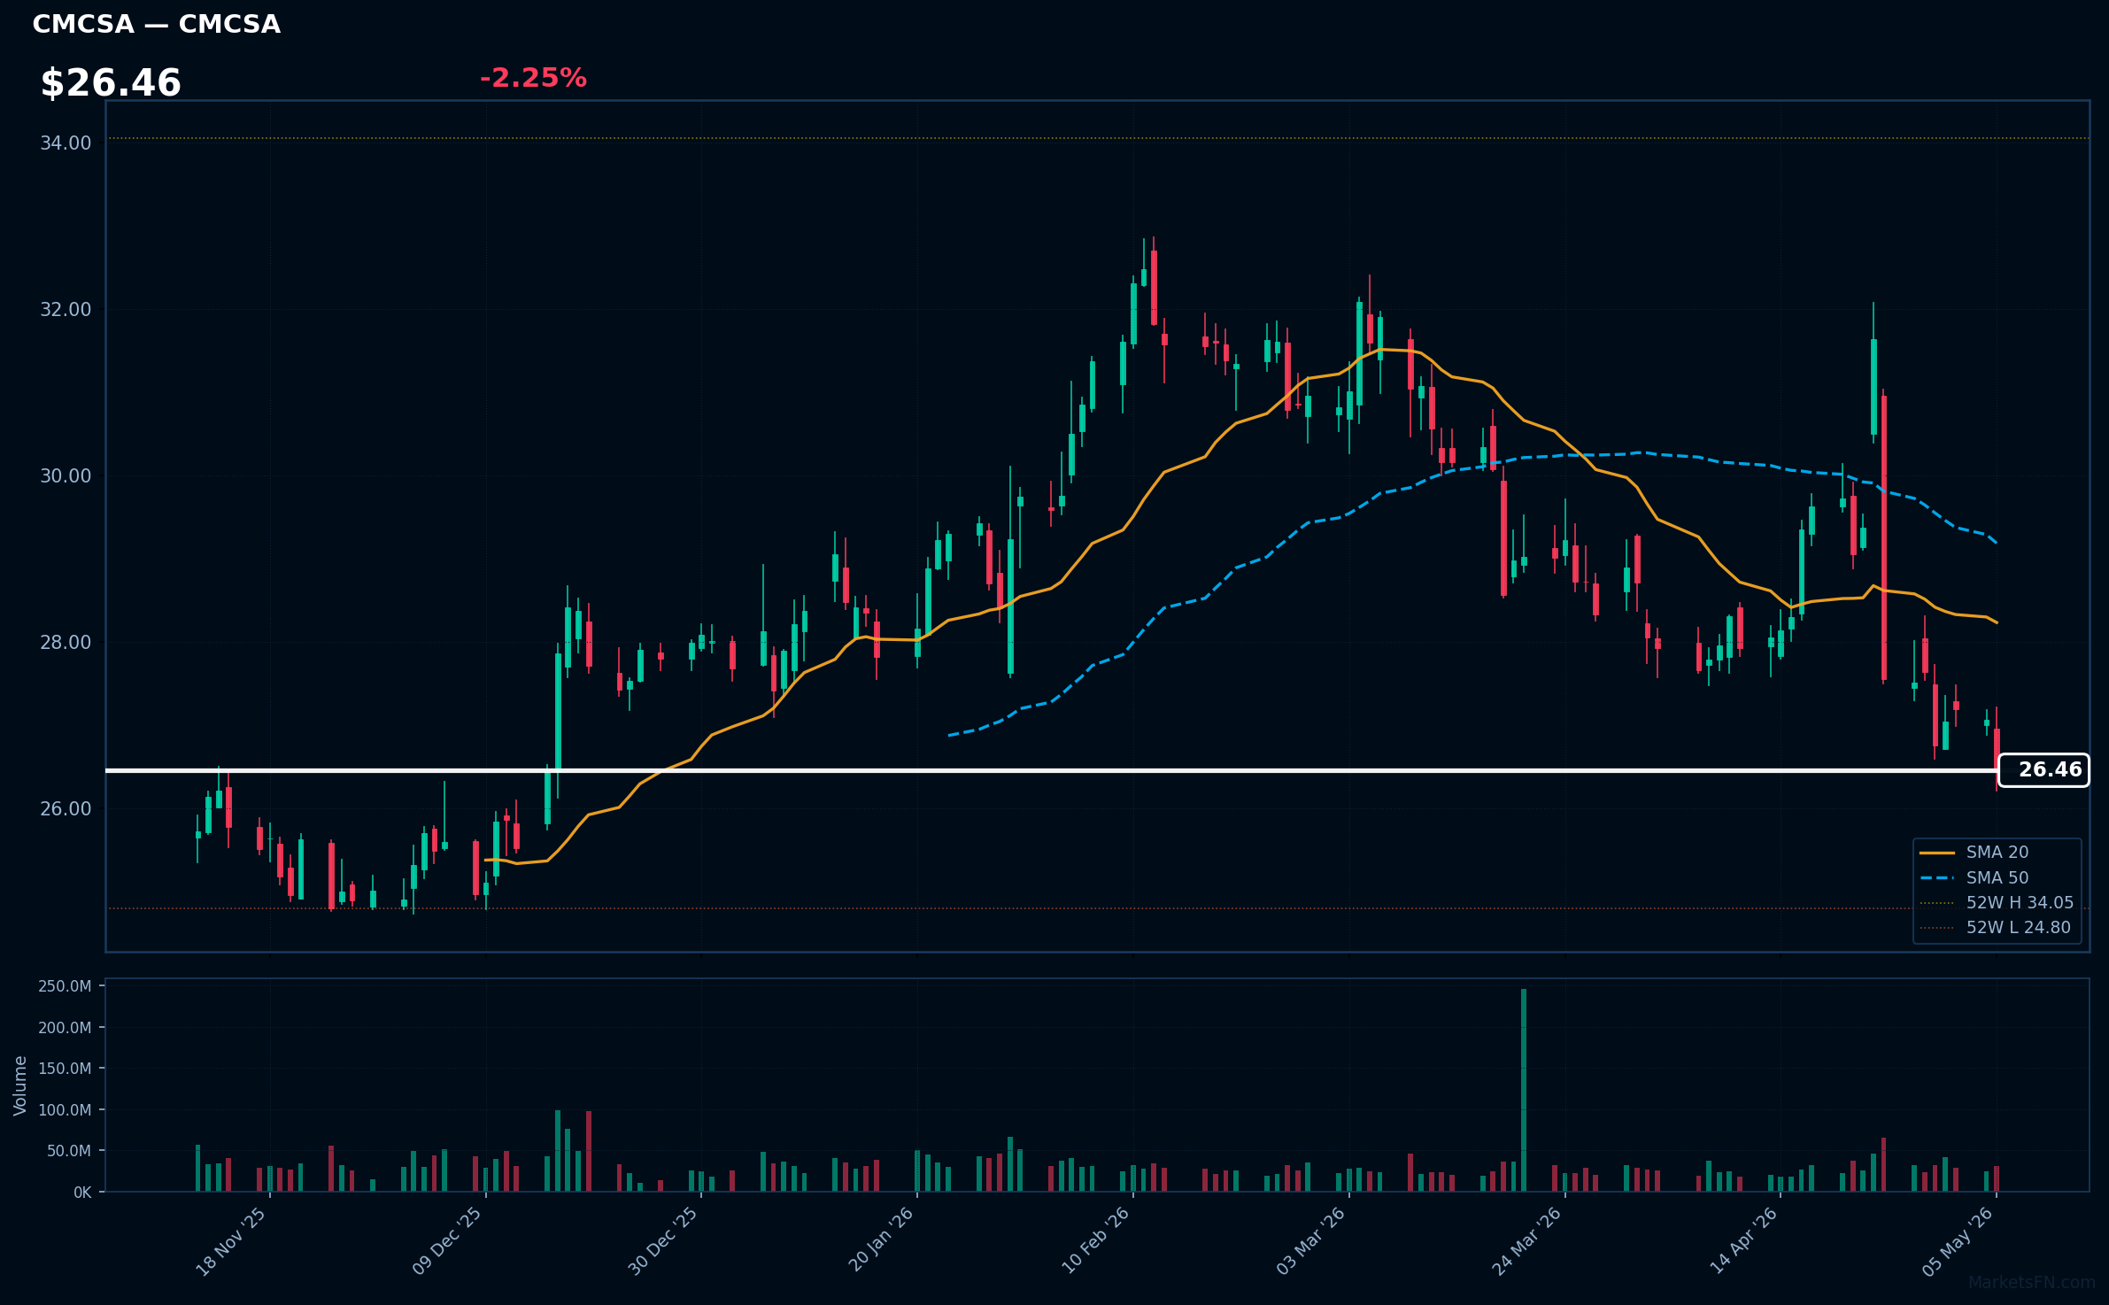Click the $26.46 price header

[x=111, y=83]
